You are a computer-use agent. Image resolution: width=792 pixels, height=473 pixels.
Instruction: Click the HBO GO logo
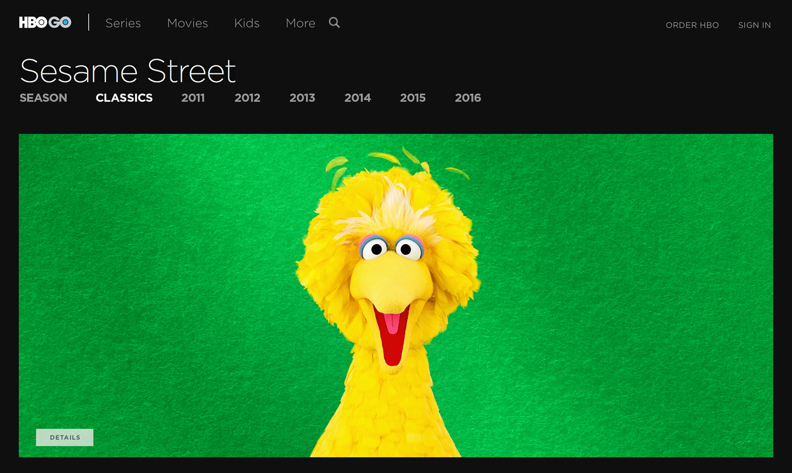(45, 22)
